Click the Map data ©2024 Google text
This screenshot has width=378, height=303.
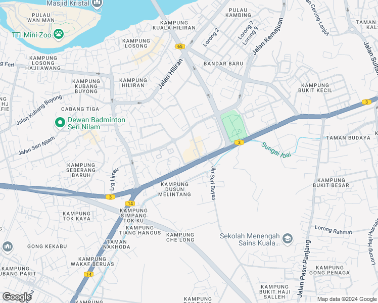click(347, 299)
